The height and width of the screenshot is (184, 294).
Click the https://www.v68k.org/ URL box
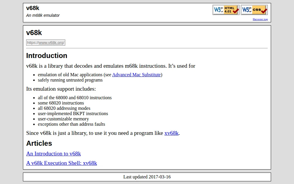click(46, 43)
